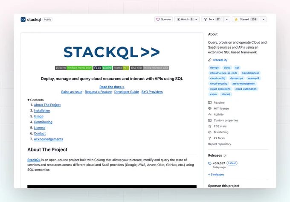This screenshot has height=202, width=290.
Task: Open the Request a Feature link
Action: point(98,92)
